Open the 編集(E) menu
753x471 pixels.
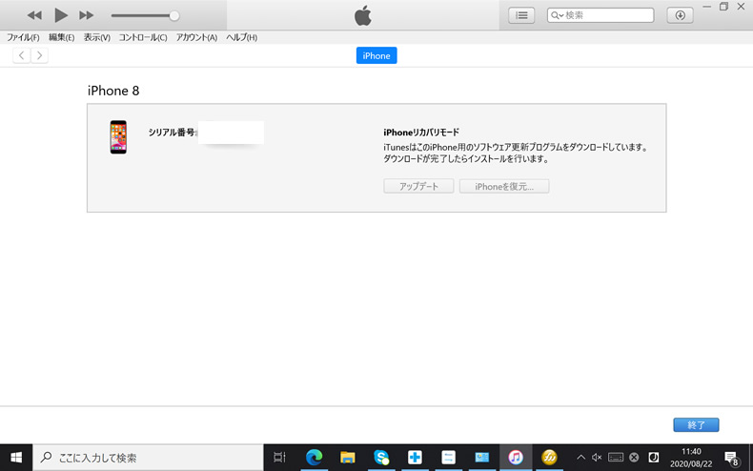pyautogui.click(x=61, y=37)
